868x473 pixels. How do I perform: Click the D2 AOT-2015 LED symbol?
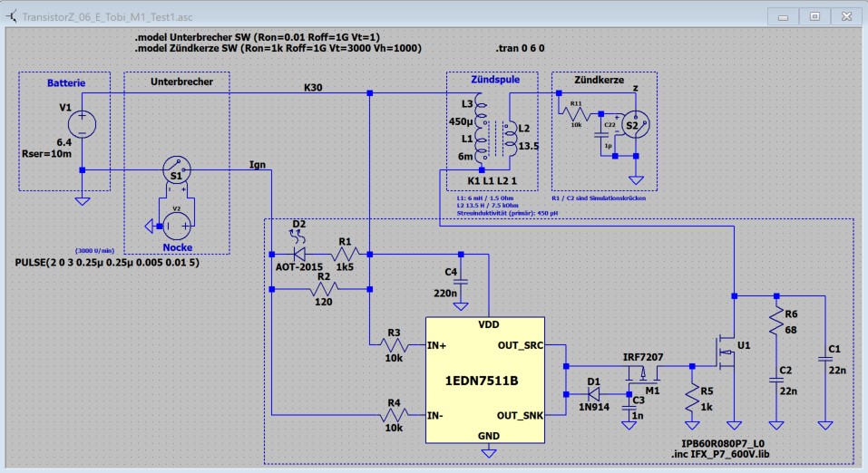coord(296,253)
